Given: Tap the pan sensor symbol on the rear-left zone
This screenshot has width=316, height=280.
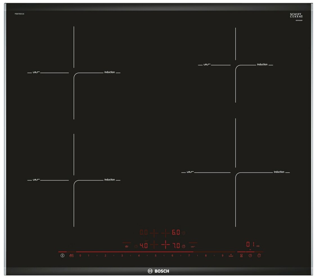Looking at the screenshot, I should point(36,72).
